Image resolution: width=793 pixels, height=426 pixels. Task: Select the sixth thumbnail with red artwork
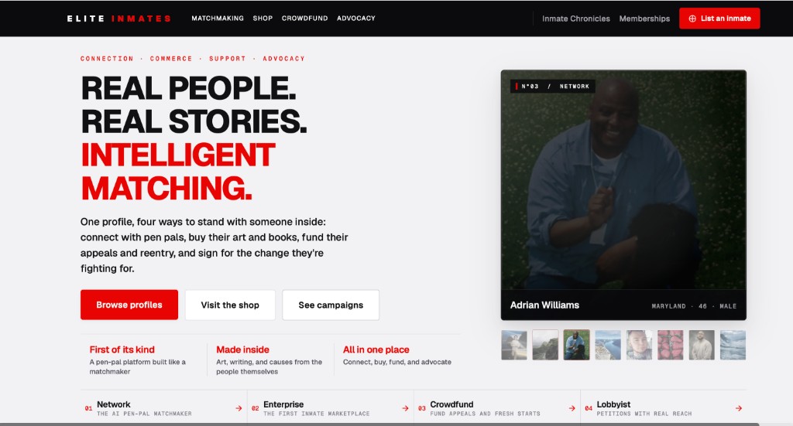point(671,345)
